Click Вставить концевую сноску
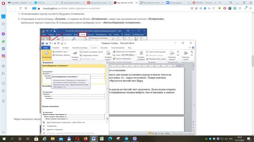The height and width of the screenshot is (142, 254). coord(91,52)
